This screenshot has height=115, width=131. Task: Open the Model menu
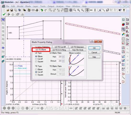point(20,6)
